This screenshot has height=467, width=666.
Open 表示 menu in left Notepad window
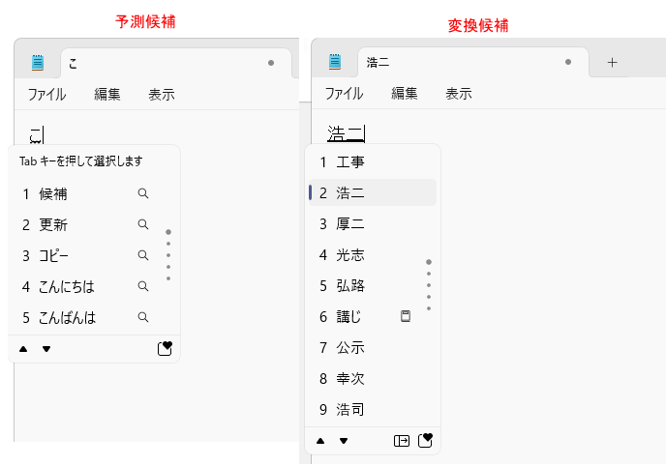pos(162,94)
